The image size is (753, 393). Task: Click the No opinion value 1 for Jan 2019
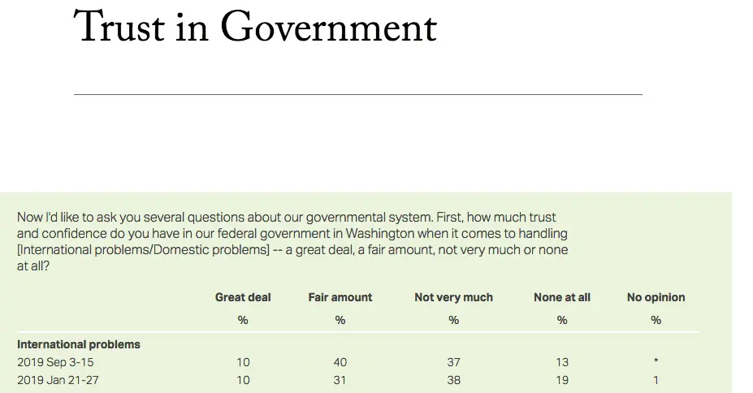656,380
